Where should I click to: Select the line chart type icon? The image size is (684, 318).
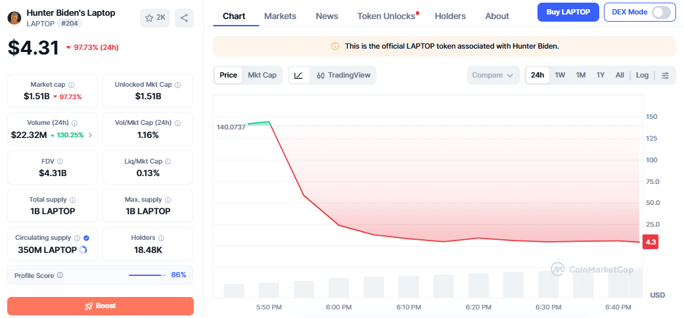tap(298, 75)
